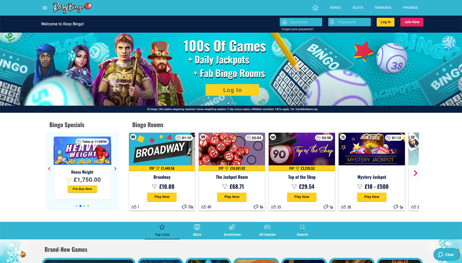Go to the home icon in header
The image size is (462, 263).
click(315, 8)
